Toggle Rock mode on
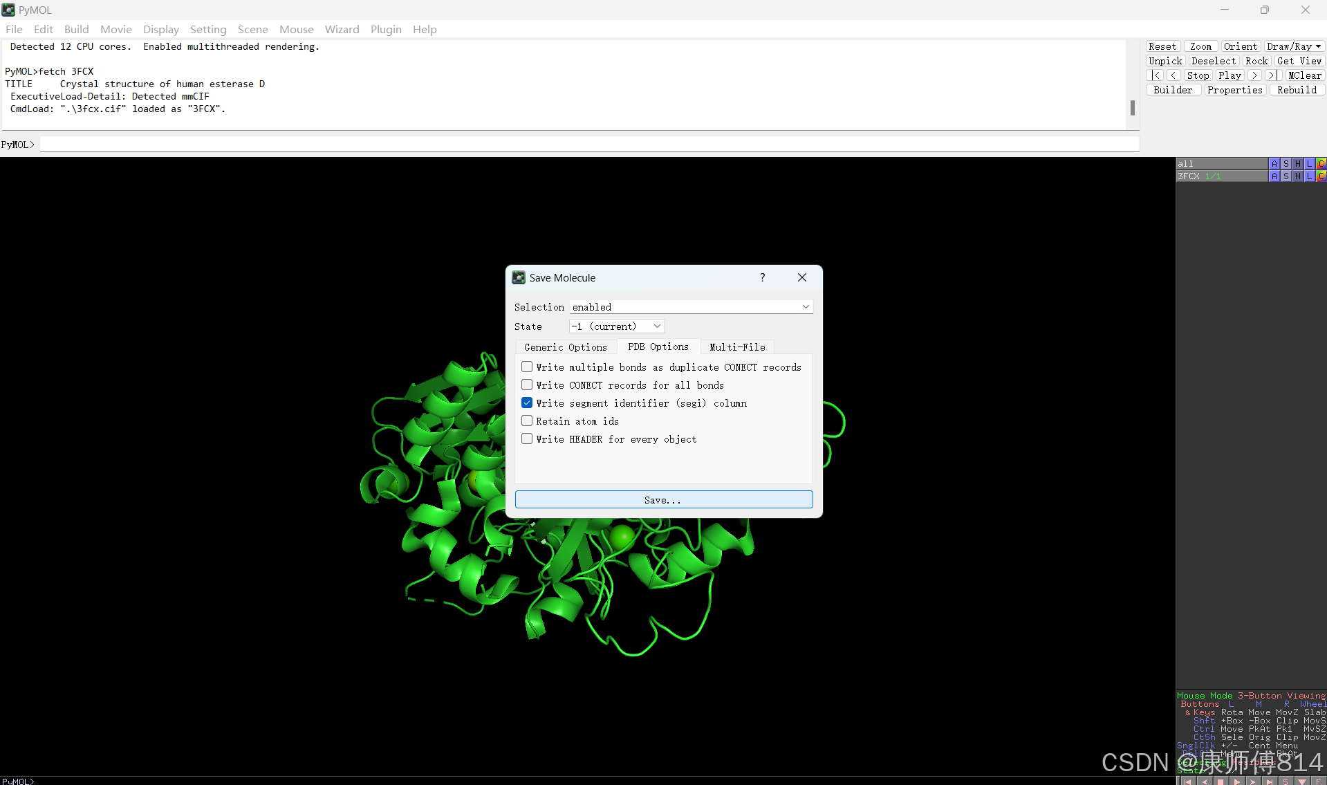 pyautogui.click(x=1256, y=61)
